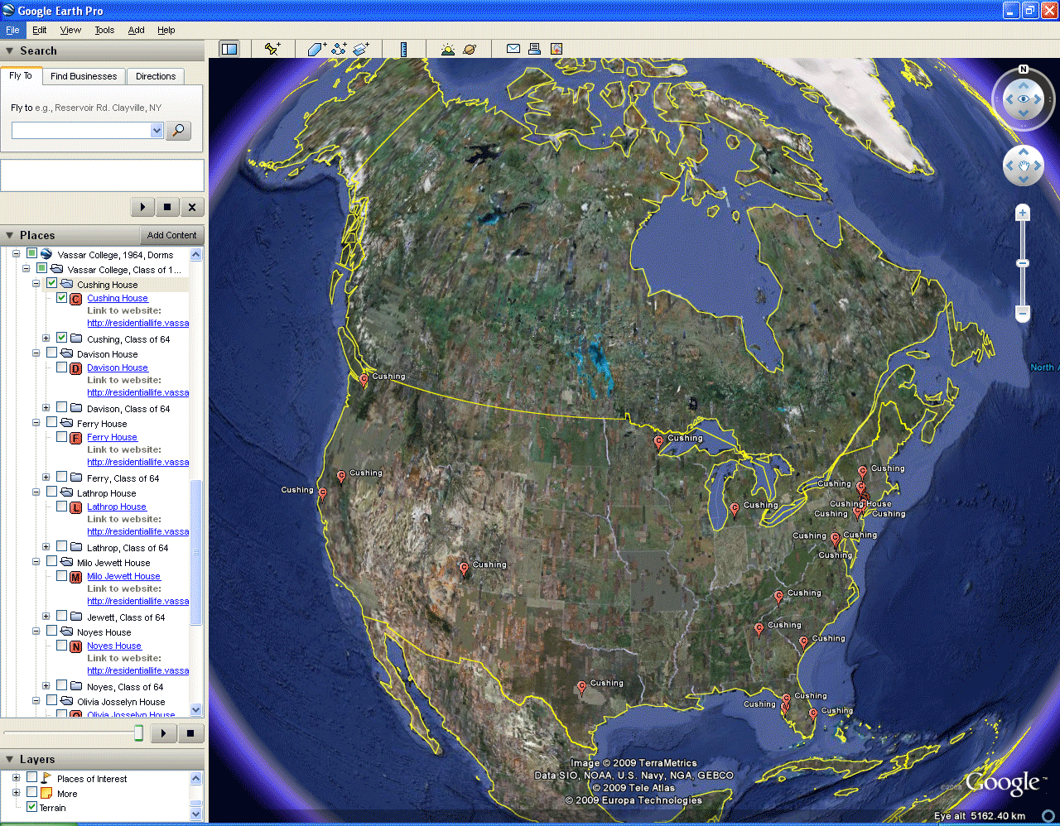Open the Tools menu

[104, 30]
